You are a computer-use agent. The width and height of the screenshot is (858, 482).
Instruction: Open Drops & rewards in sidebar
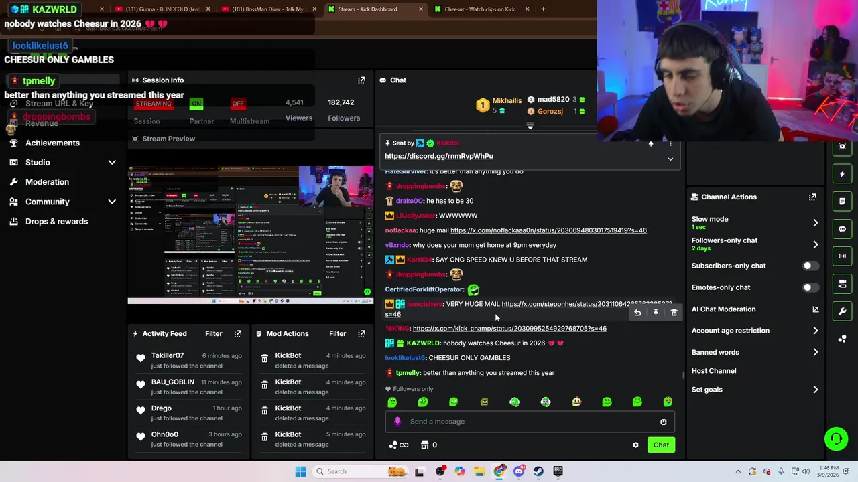click(x=56, y=222)
